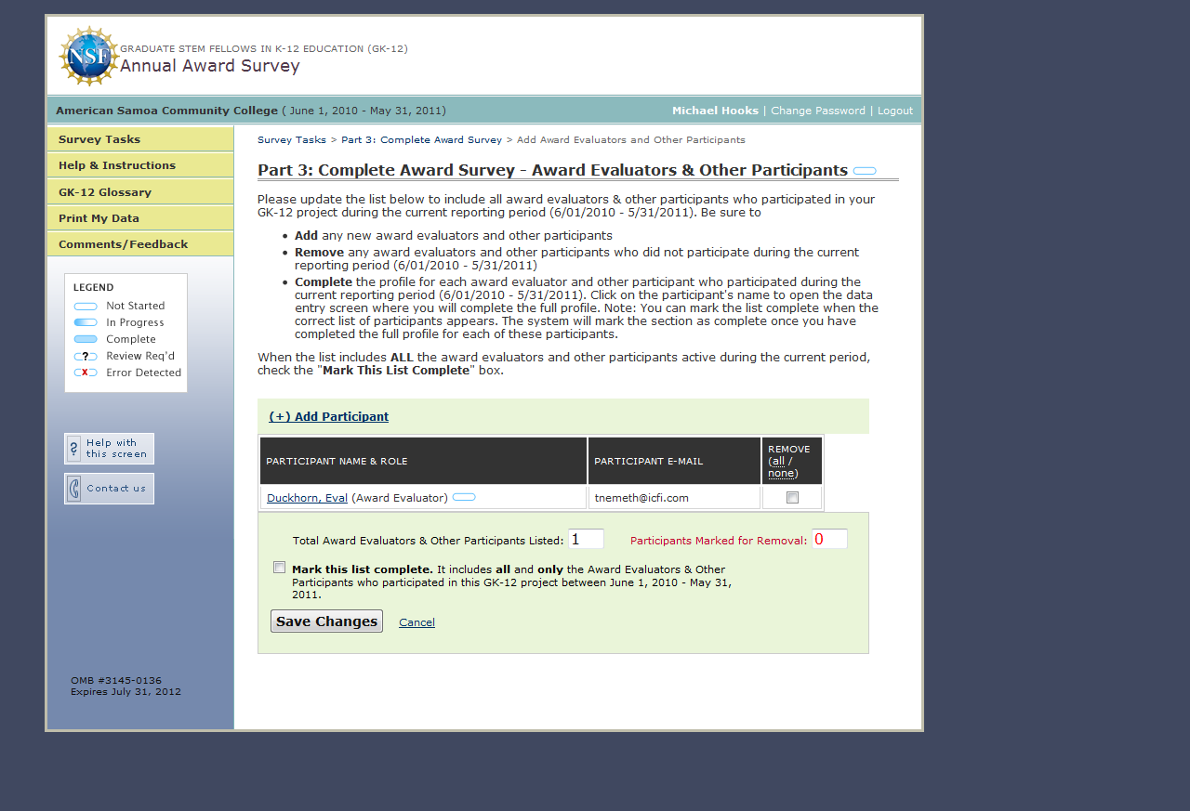Click status pill beside the page title
This screenshot has width=1190, height=811.
[864, 171]
